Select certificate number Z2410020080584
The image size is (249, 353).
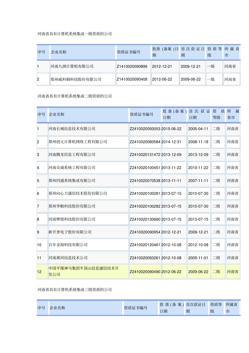click(145, 142)
